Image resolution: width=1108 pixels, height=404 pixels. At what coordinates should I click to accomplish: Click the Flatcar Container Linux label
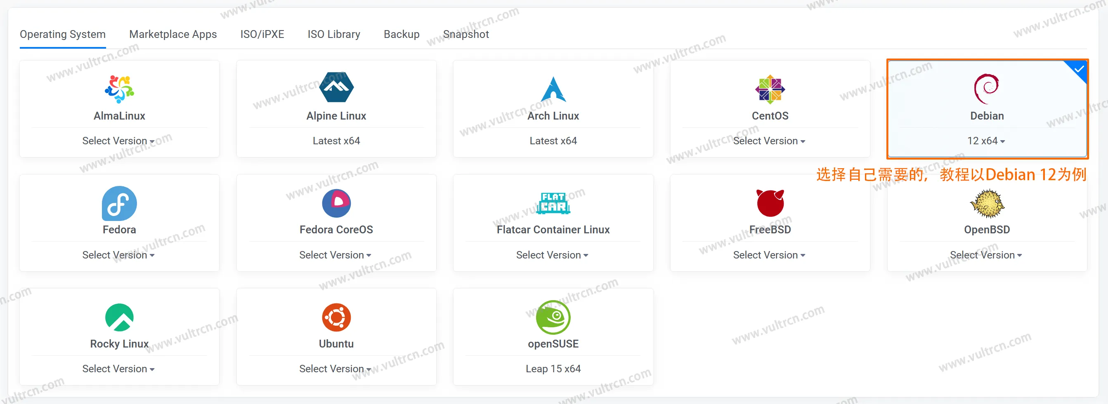coord(553,230)
